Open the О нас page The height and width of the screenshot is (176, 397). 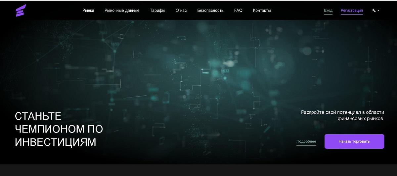(x=181, y=11)
